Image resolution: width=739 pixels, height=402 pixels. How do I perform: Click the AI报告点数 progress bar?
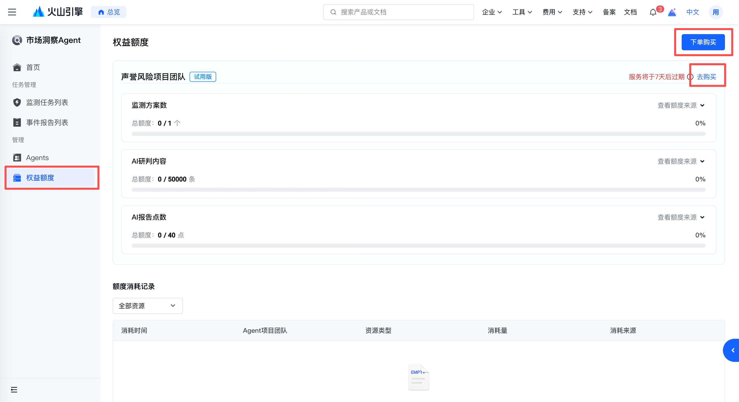tap(418, 246)
